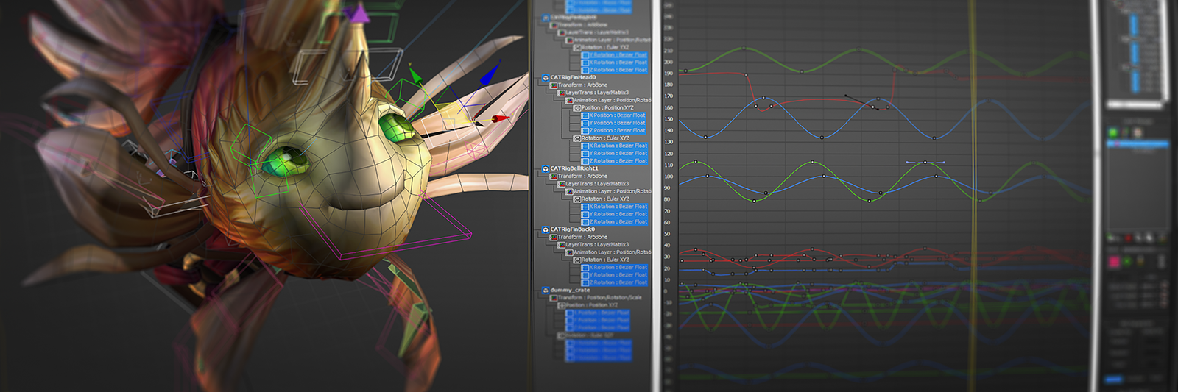Select the purple cone helper above the head
Viewport: 1178px width, 392px height.
click(358, 13)
